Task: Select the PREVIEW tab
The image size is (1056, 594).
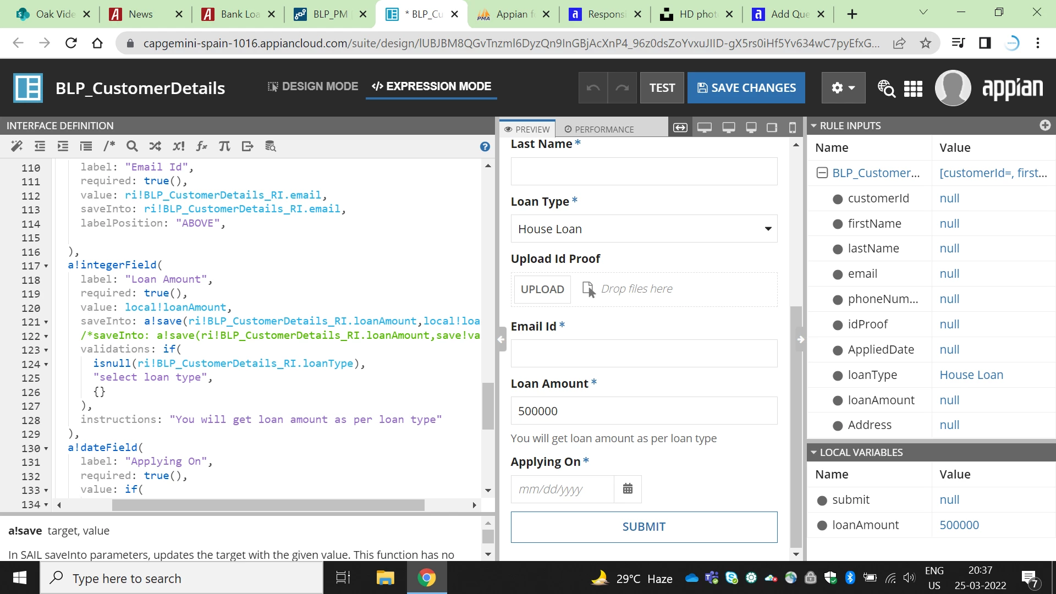Action: [x=527, y=129]
